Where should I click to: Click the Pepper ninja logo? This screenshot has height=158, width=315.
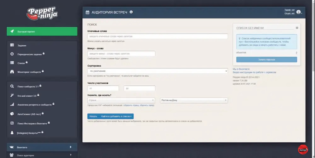tap(42, 14)
